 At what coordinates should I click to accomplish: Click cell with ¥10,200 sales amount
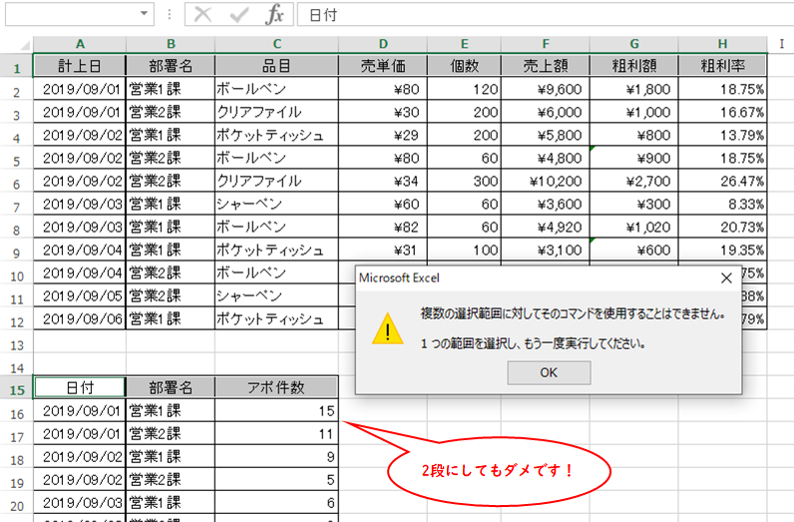[546, 182]
